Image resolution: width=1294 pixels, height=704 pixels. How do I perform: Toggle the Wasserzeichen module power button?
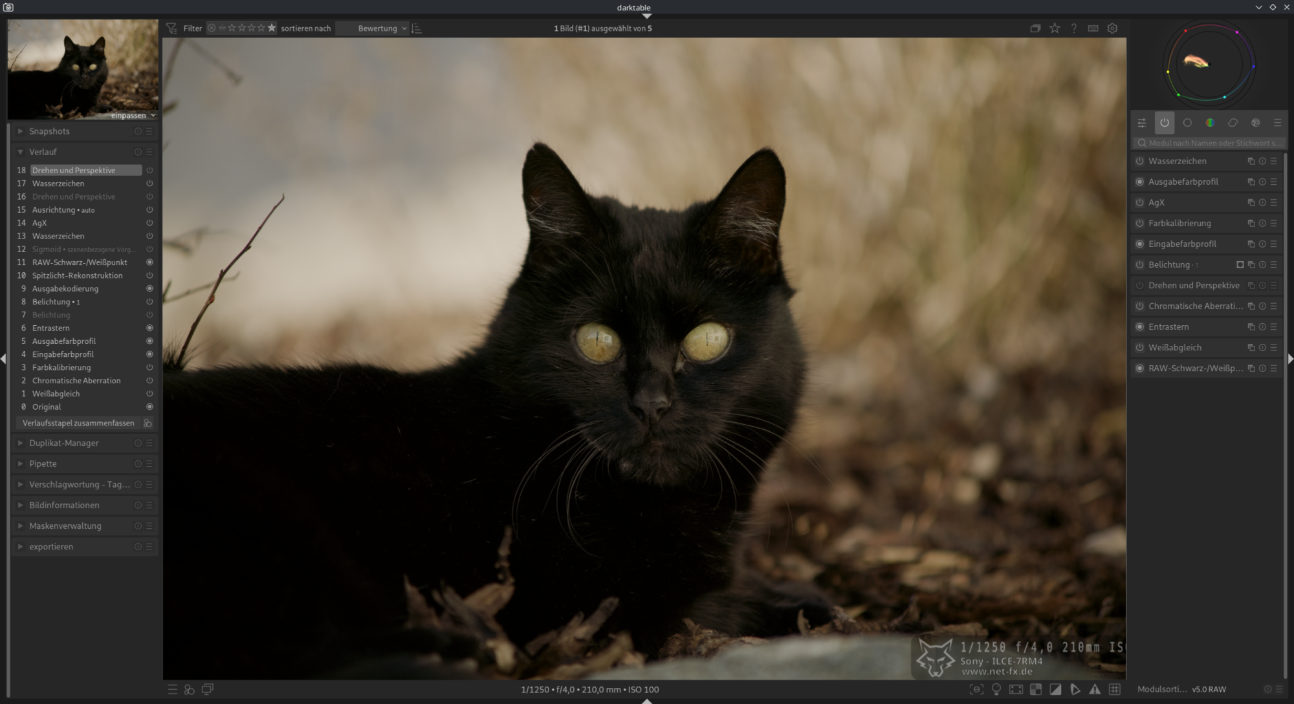point(1139,161)
